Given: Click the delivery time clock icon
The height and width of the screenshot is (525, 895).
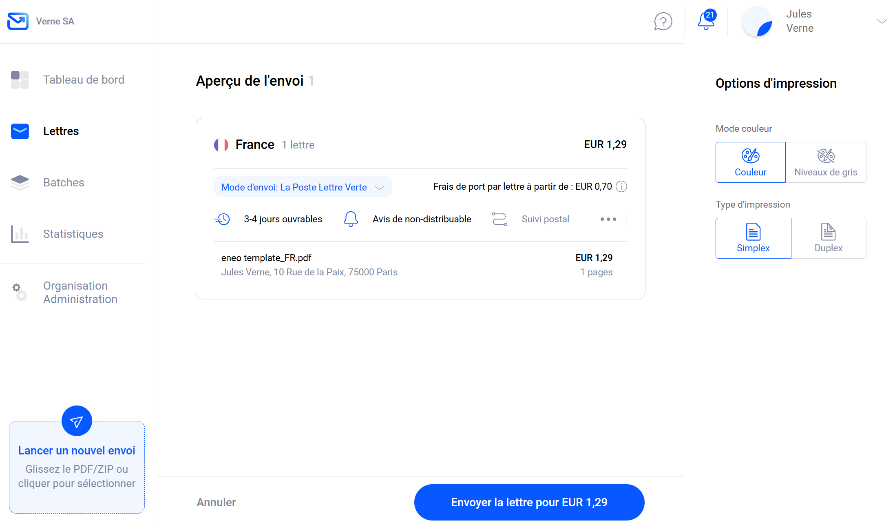Looking at the screenshot, I should [x=222, y=219].
